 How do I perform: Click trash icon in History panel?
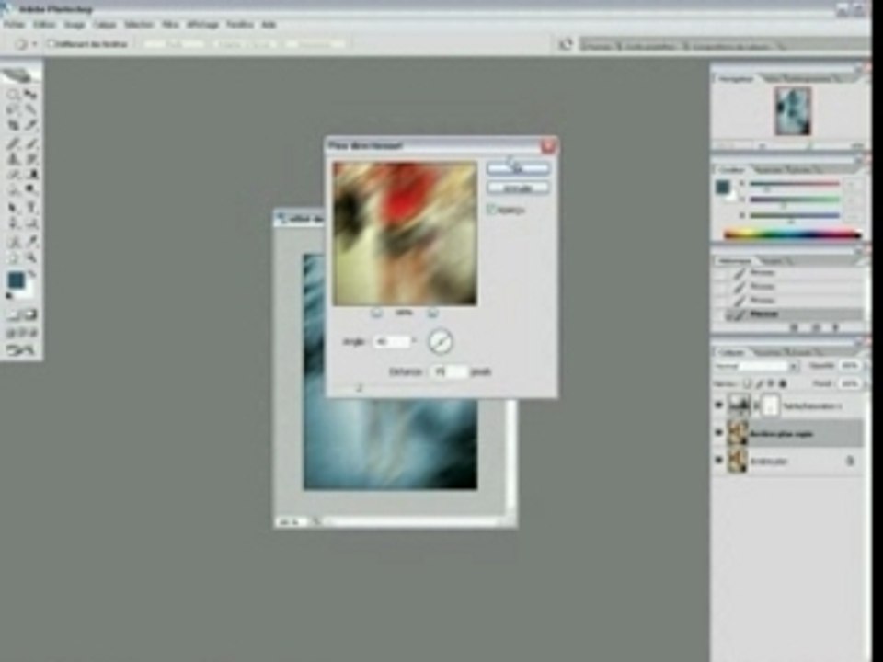(836, 327)
